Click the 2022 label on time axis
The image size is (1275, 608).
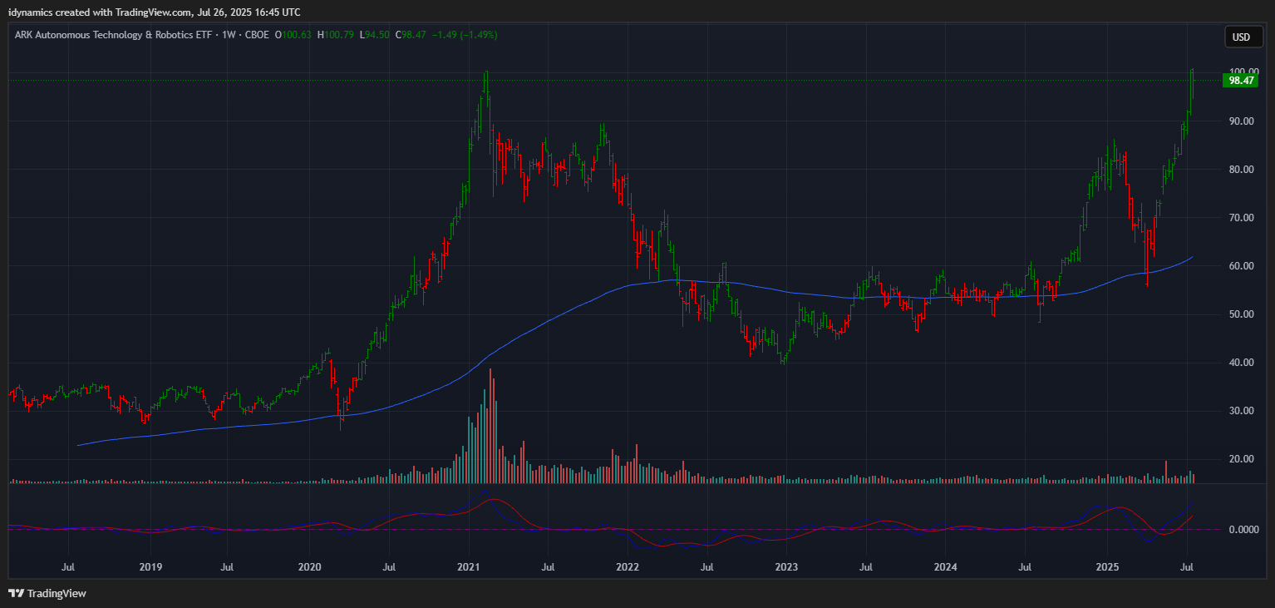click(x=627, y=567)
